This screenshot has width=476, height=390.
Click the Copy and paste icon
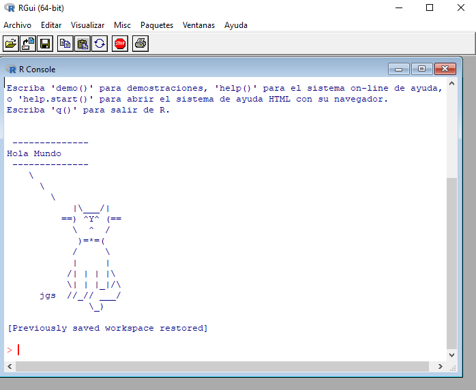[x=100, y=44]
